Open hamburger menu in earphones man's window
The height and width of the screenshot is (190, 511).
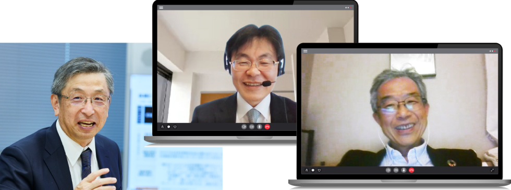[306, 51]
